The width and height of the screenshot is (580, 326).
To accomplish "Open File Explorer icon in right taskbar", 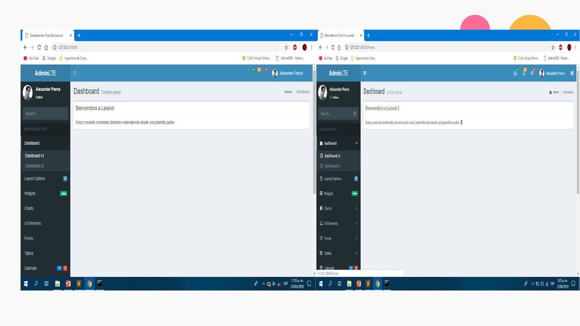I will (349, 284).
